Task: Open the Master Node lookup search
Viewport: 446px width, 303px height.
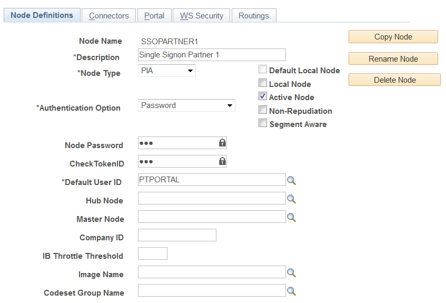Action: [291, 218]
